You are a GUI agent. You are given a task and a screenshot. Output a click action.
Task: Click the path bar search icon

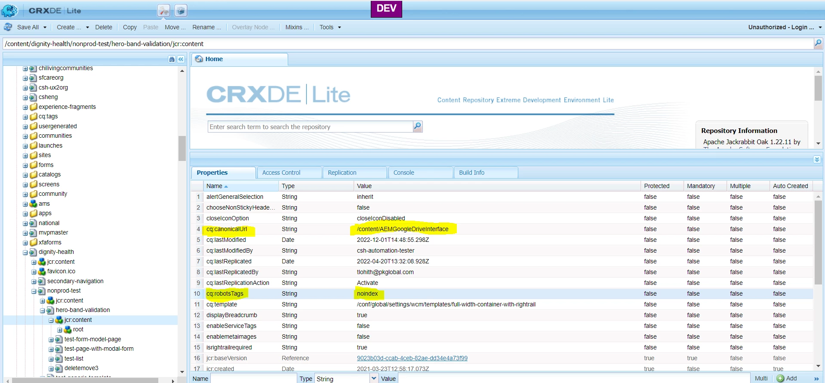click(818, 43)
